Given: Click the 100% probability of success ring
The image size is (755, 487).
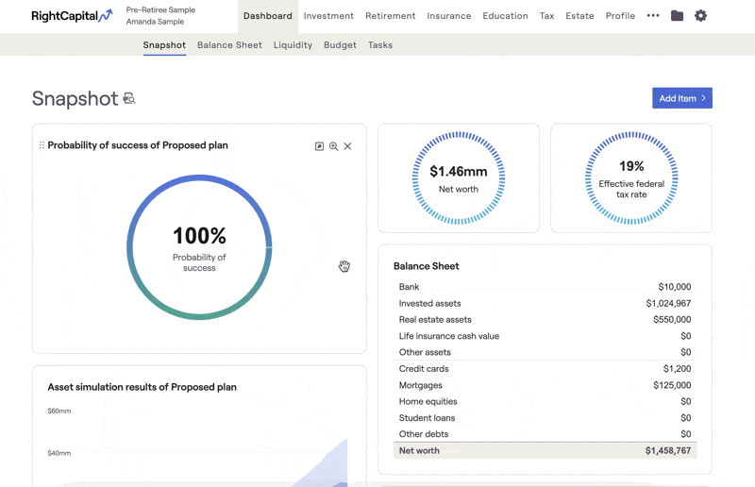Looking at the screenshot, I should [x=199, y=247].
